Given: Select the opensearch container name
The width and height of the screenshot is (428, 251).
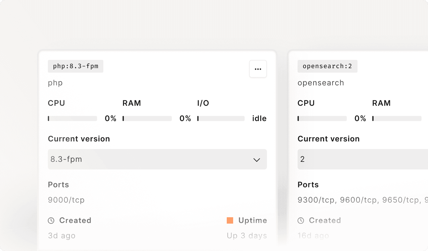Looking at the screenshot, I should point(321,83).
